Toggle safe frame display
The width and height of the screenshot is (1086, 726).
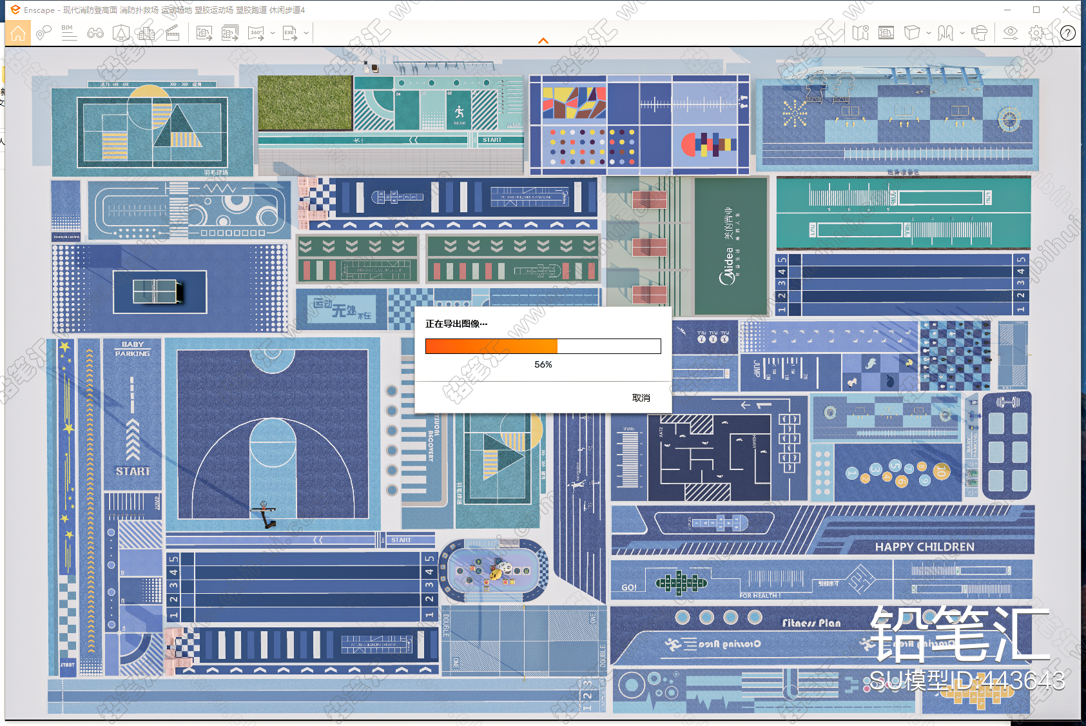click(x=886, y=33)
